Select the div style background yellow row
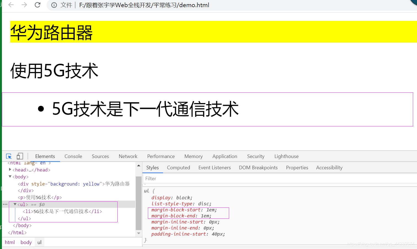The height and width of the screenshot is (249, 417). 74,184
